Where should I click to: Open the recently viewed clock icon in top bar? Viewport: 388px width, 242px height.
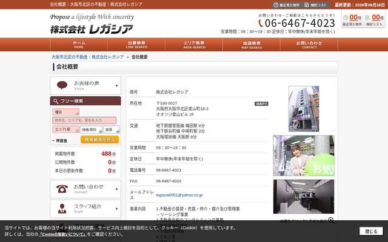click(276, 5)
